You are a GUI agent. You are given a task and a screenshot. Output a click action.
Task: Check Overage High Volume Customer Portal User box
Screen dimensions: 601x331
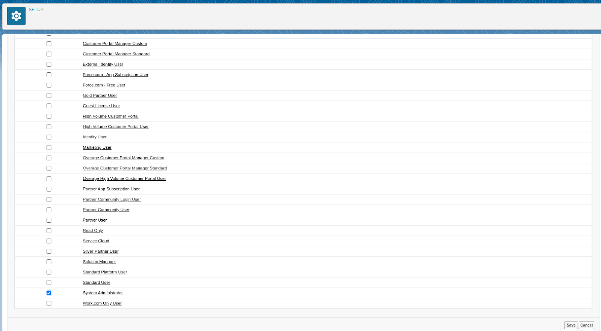tap(49, 179)
